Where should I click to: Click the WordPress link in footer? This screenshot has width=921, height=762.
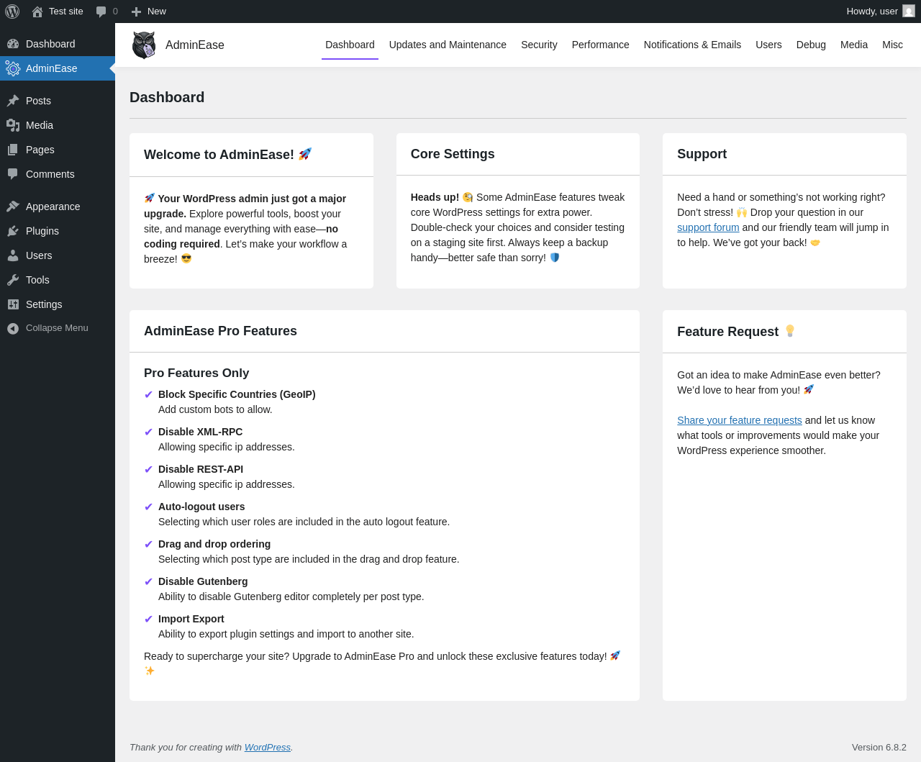coord(267,748)
